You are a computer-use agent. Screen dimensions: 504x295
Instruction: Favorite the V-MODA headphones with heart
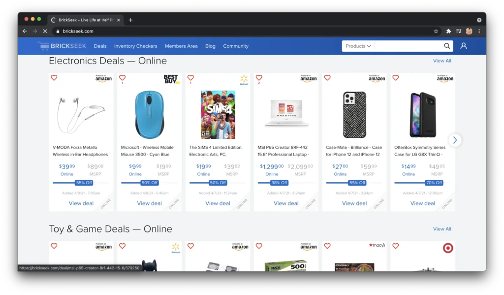pyautogui.click(x=54, y=77)
